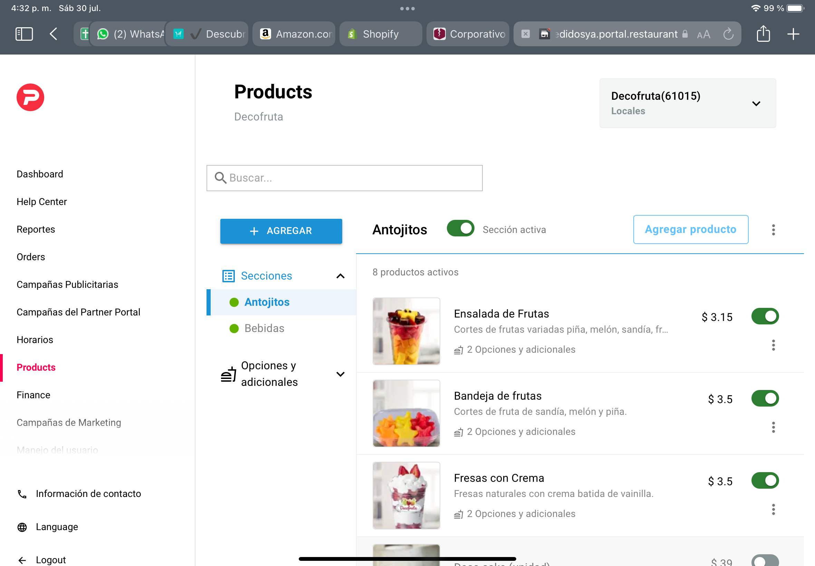Open Campañas de Marketing in the sidebar
This screenshot has height=566, width=815.
tap(69, 423)
